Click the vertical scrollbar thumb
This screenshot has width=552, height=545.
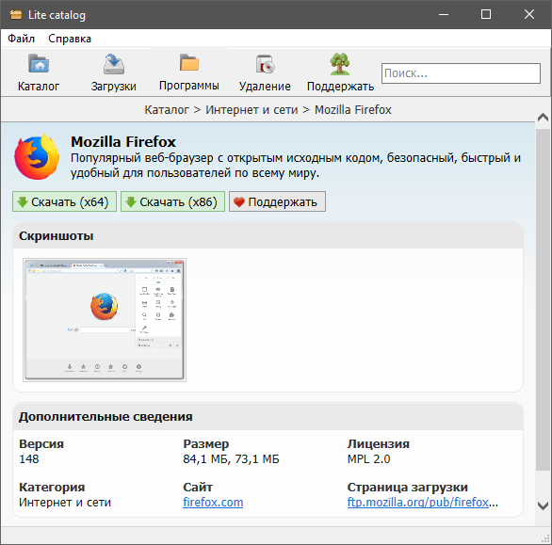point(543,299)
